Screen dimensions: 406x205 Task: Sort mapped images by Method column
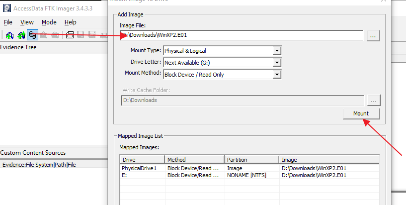coord(194,159)
